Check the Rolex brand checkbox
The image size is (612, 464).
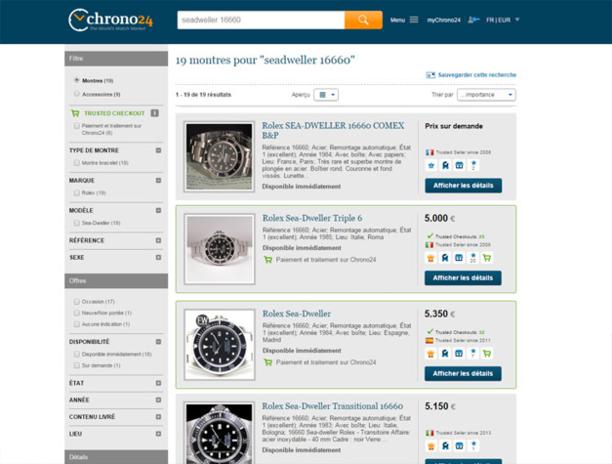click(x=77, y=192)
